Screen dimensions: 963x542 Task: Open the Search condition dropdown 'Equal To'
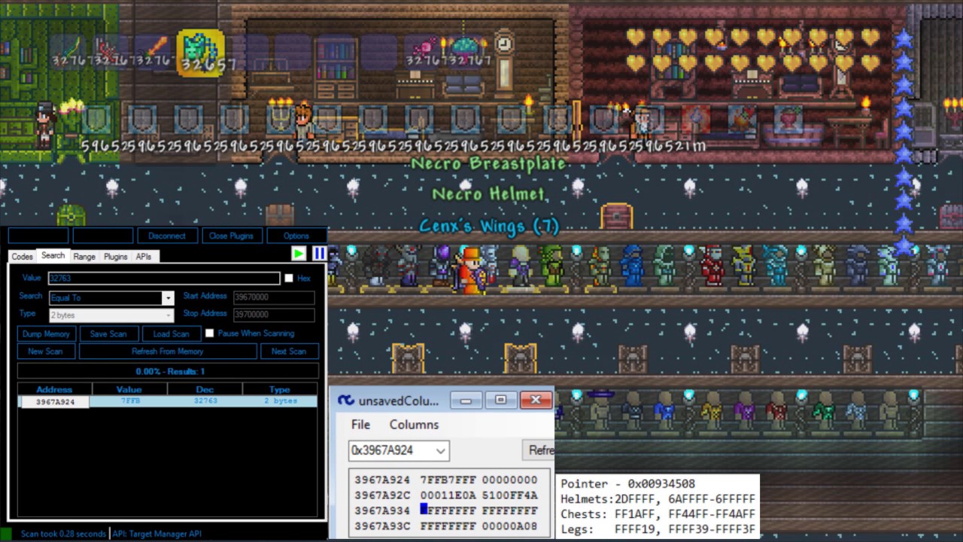(x=111, y=297)
